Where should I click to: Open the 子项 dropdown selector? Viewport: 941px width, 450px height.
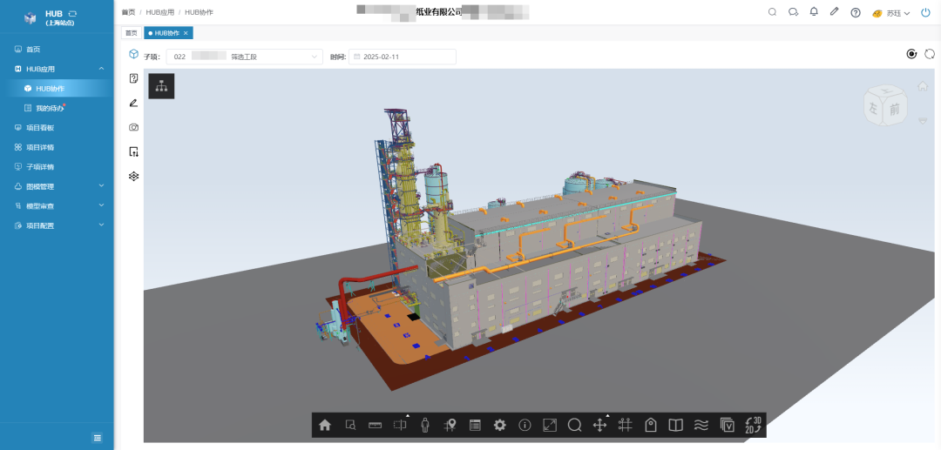point(244,57)
